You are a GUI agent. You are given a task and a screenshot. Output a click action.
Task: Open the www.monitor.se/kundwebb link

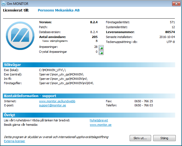(x=57, y=101)
